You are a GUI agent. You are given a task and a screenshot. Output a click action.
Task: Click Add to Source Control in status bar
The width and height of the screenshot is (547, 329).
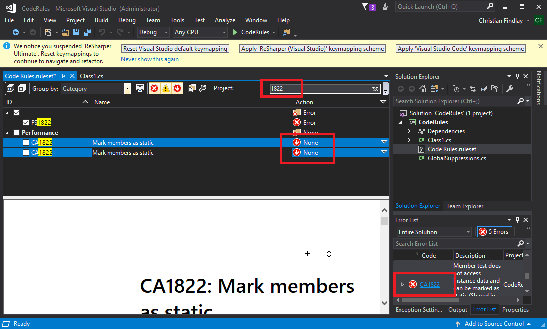coord(494,324)
